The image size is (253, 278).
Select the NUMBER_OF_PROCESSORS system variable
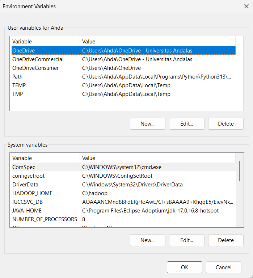(45, 219)
